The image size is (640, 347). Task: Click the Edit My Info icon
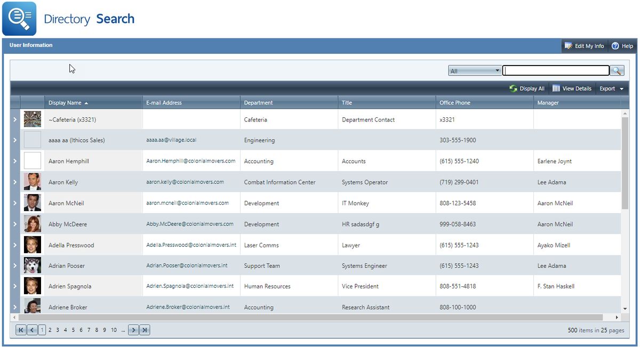coord(569,46)
